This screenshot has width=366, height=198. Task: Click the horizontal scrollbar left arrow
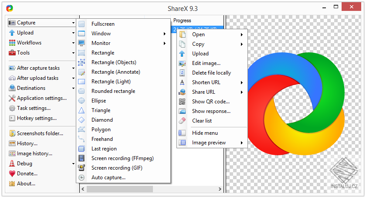pos(83,189)
